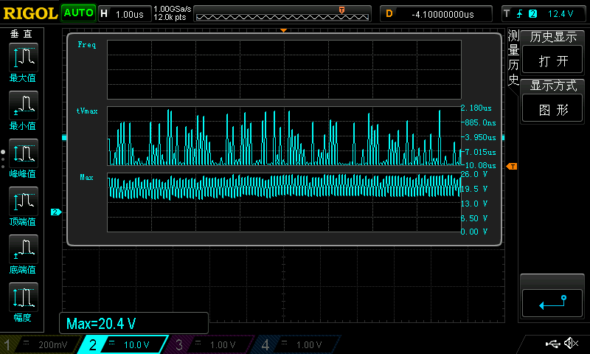The height and width of the screenshot is (354, 590).
Task: Click the waveform memory overview bar
Action: [282, 14]
